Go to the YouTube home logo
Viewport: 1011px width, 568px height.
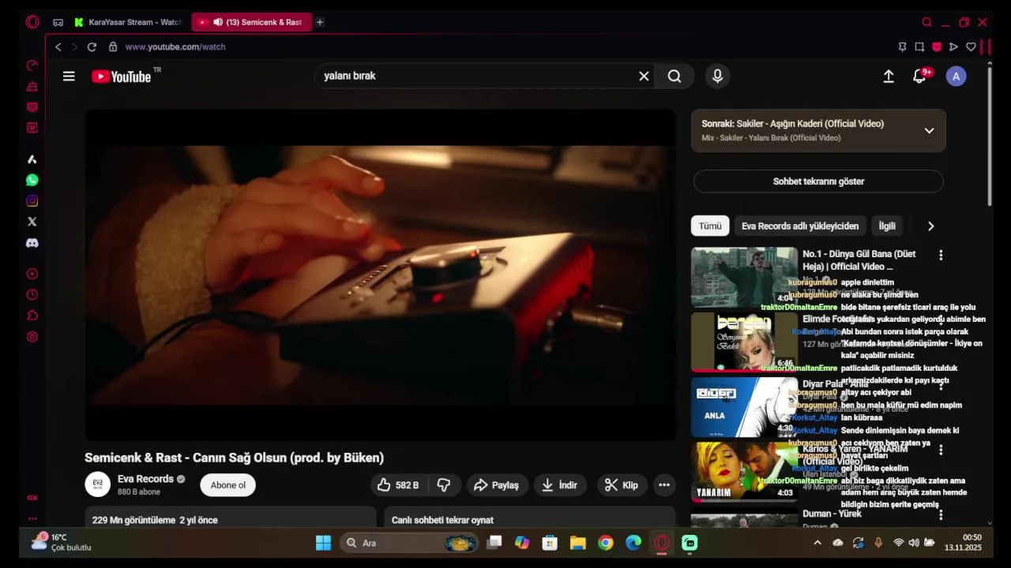coord(122,77)
